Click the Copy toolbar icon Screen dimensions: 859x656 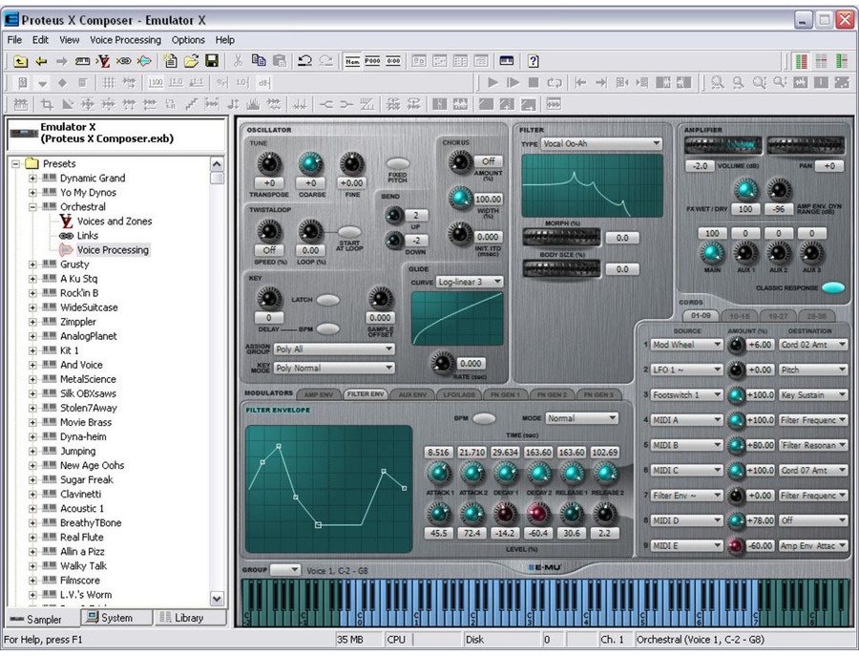(258, 61)
